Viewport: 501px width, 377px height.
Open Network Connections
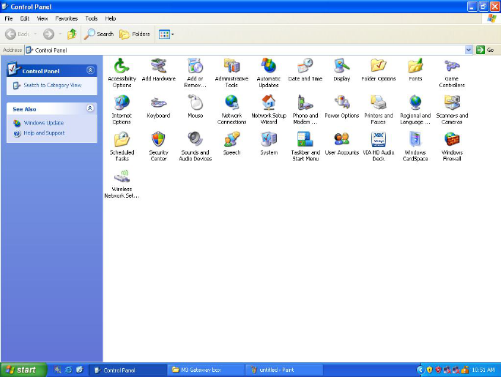pos(231,110)
